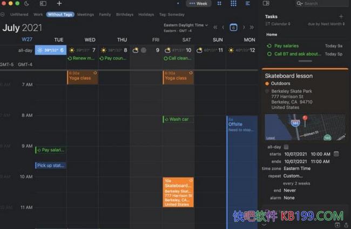Toggle the right sidebar panel icon
The image size is (351, 229).
coord(266,3)
